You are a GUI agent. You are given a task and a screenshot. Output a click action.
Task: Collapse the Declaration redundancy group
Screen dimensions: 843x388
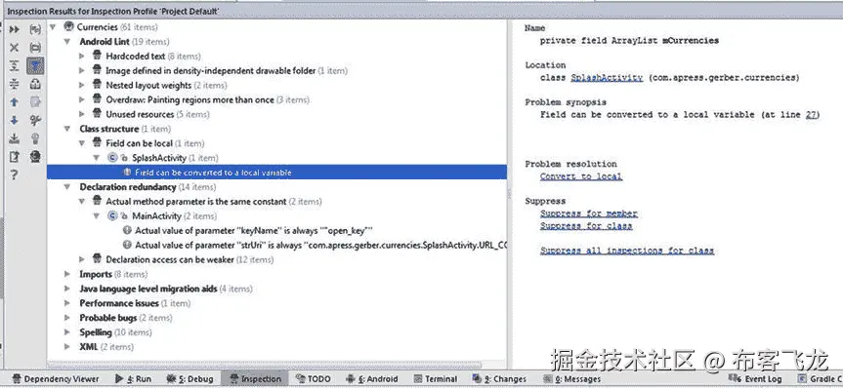coord(67,187)
